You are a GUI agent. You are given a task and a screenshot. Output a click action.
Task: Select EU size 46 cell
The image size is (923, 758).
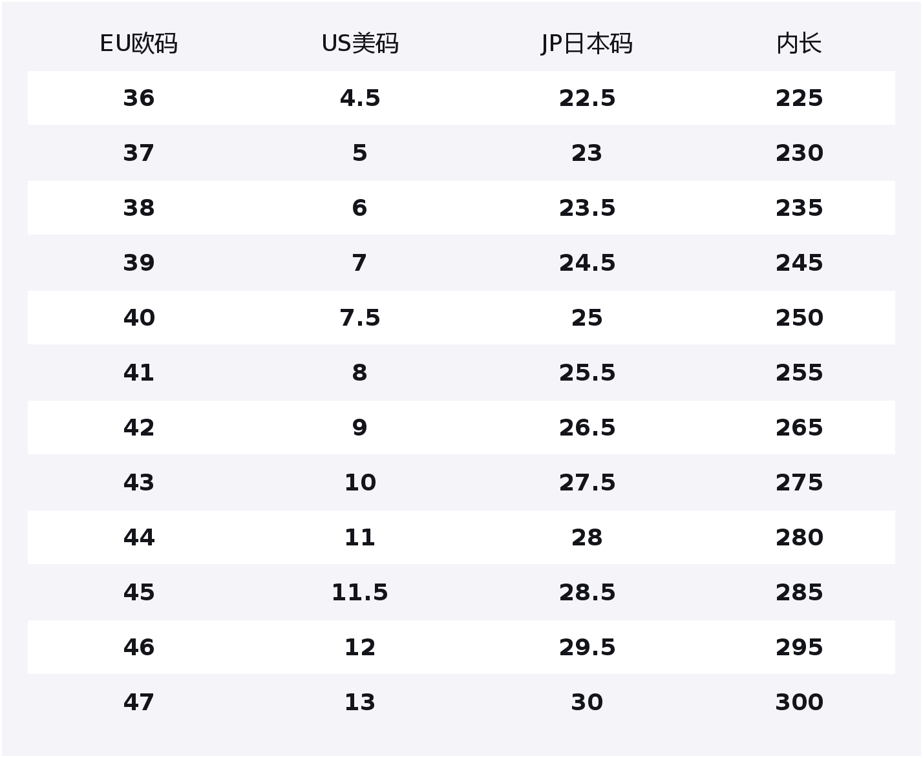pyautogui.click(x=139, y=647)
